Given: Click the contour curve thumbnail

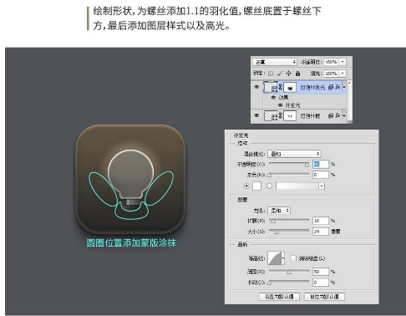Looking at the screenshot, I should [x=275, y=258].
